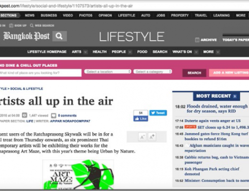
Task: Click the search magnifier beside Bangkok Post logo
Action: click(59, 36)
